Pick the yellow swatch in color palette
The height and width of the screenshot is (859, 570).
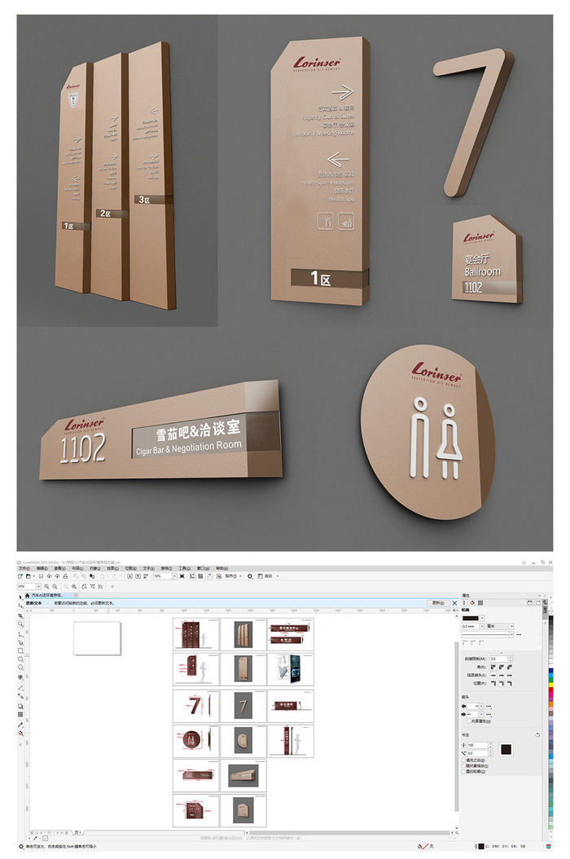(550, 686)
